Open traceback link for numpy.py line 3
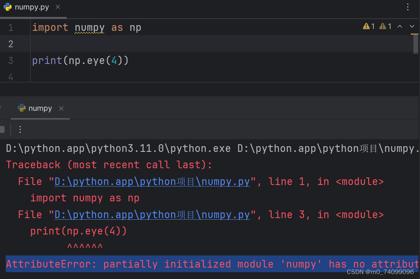 pos(152,214)
